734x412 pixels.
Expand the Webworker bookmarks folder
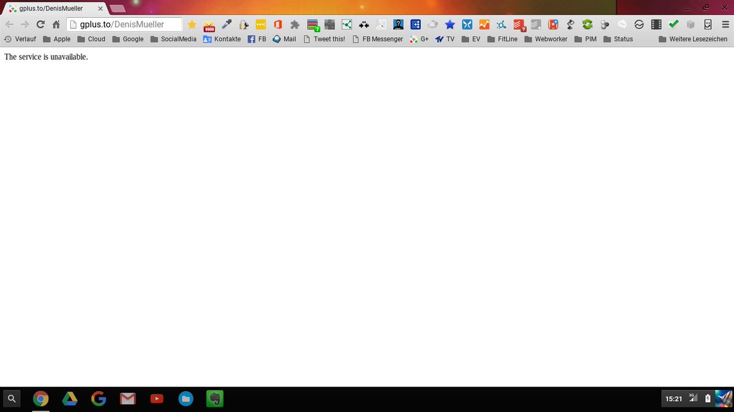pyautogui.click(x=546, y=39)
